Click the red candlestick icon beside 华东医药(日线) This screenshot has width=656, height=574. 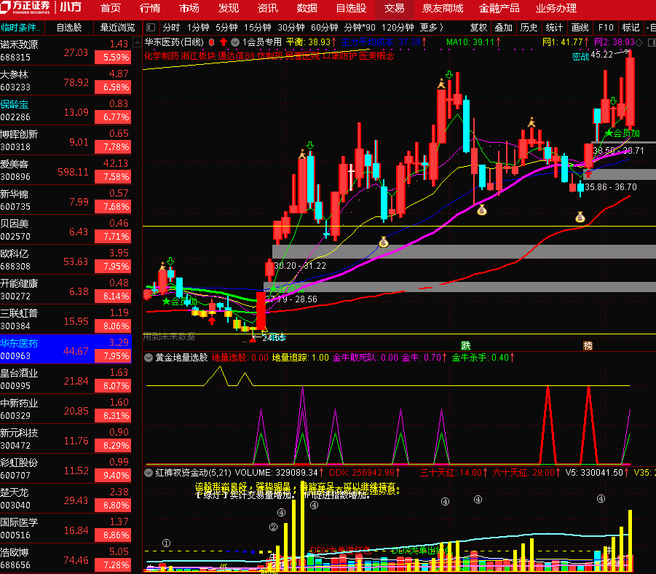point(212,42)
